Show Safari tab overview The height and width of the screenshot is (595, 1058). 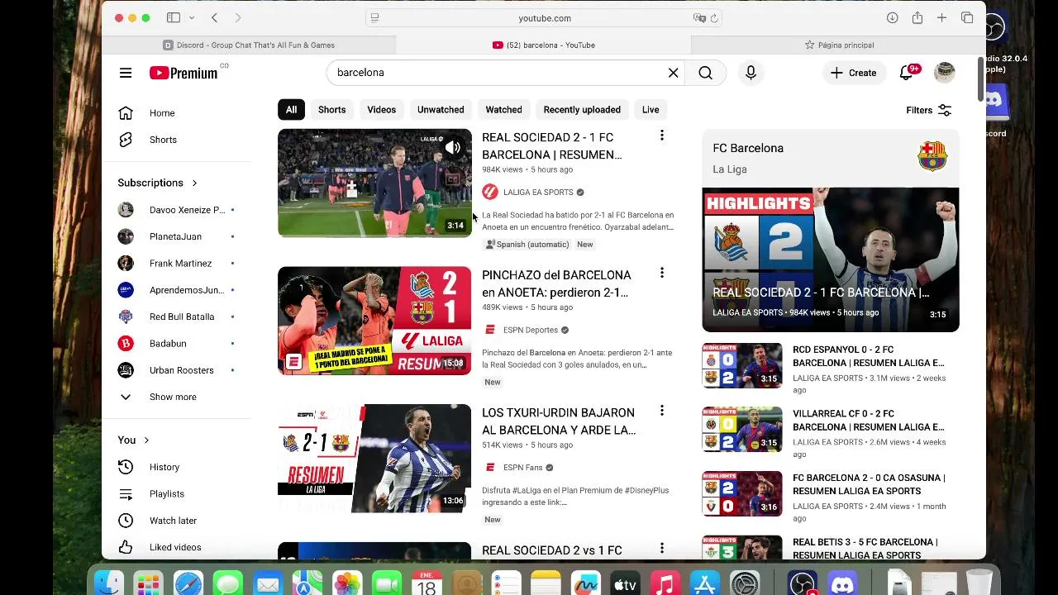click(967, 18)
